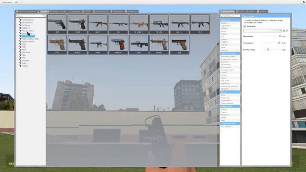Collapse the Строительство tool category header
The image size is (306, 172).
coord(230,53)
